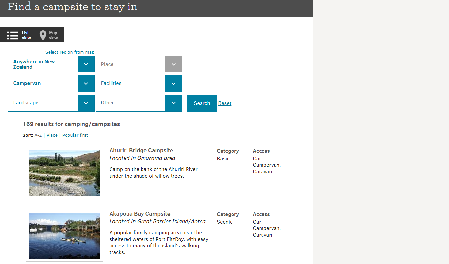Click the Search button
The height and width of the screenshot is (264, 449).
202,103
